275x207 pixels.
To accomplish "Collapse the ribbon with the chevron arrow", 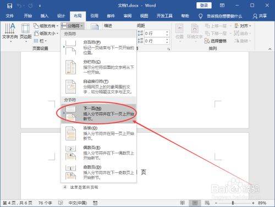I will click(269, 49).
